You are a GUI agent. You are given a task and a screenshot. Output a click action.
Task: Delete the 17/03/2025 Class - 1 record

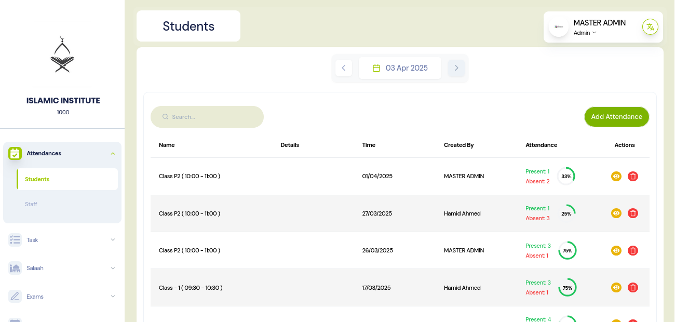click(x=632, y=288)
